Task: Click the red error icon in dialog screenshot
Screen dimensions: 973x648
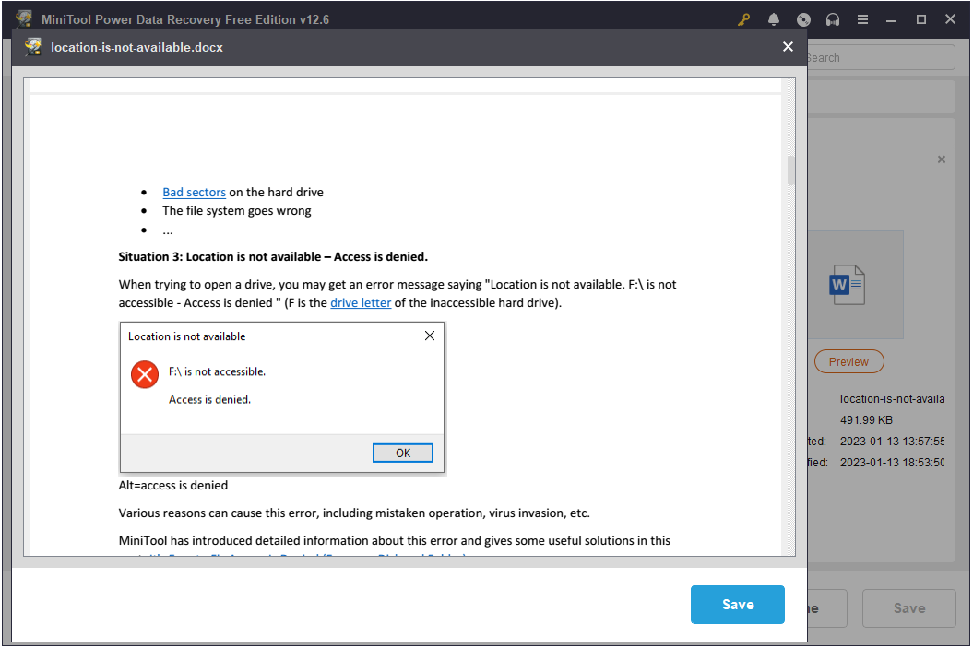Action: click(x=145, y=374)
